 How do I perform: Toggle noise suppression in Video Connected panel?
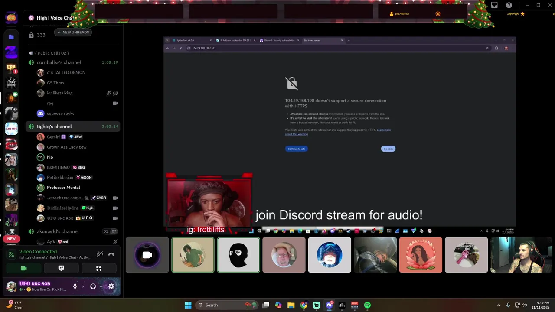[x=100, y=254]
